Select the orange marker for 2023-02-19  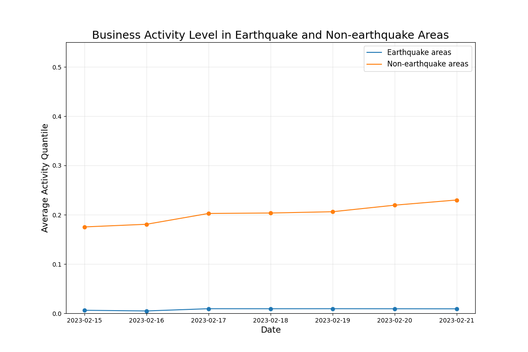click(x=333, y=212)
